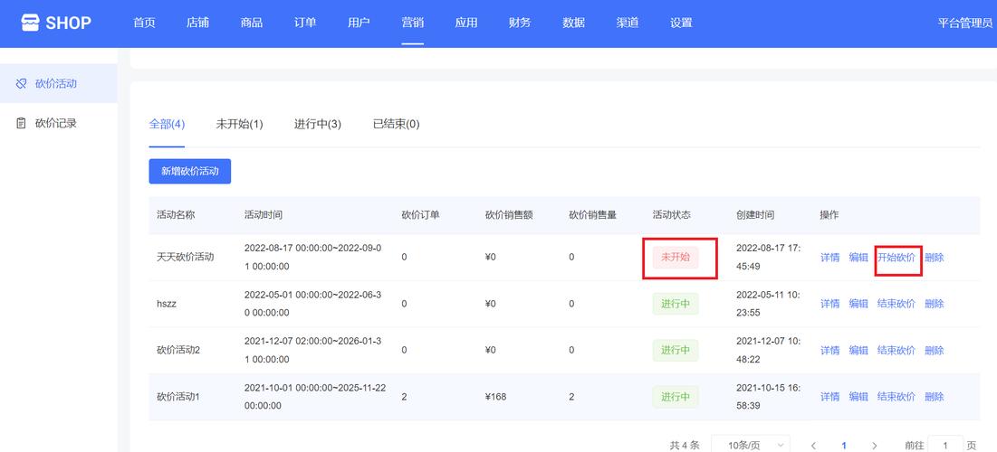Open 订单 in top navigation
997x452 pixels.
pos(305,23)
